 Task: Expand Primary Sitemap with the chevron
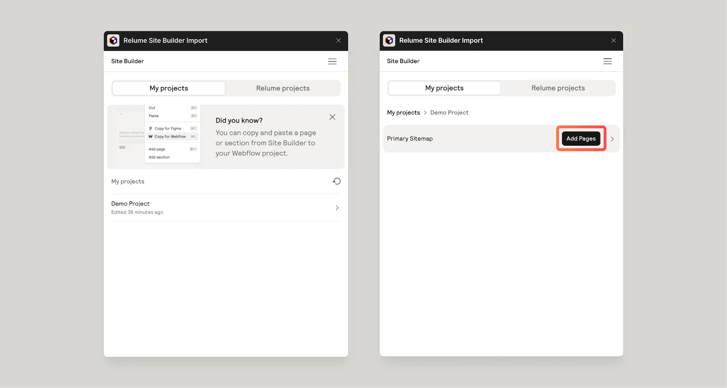[x=612, y=139]
